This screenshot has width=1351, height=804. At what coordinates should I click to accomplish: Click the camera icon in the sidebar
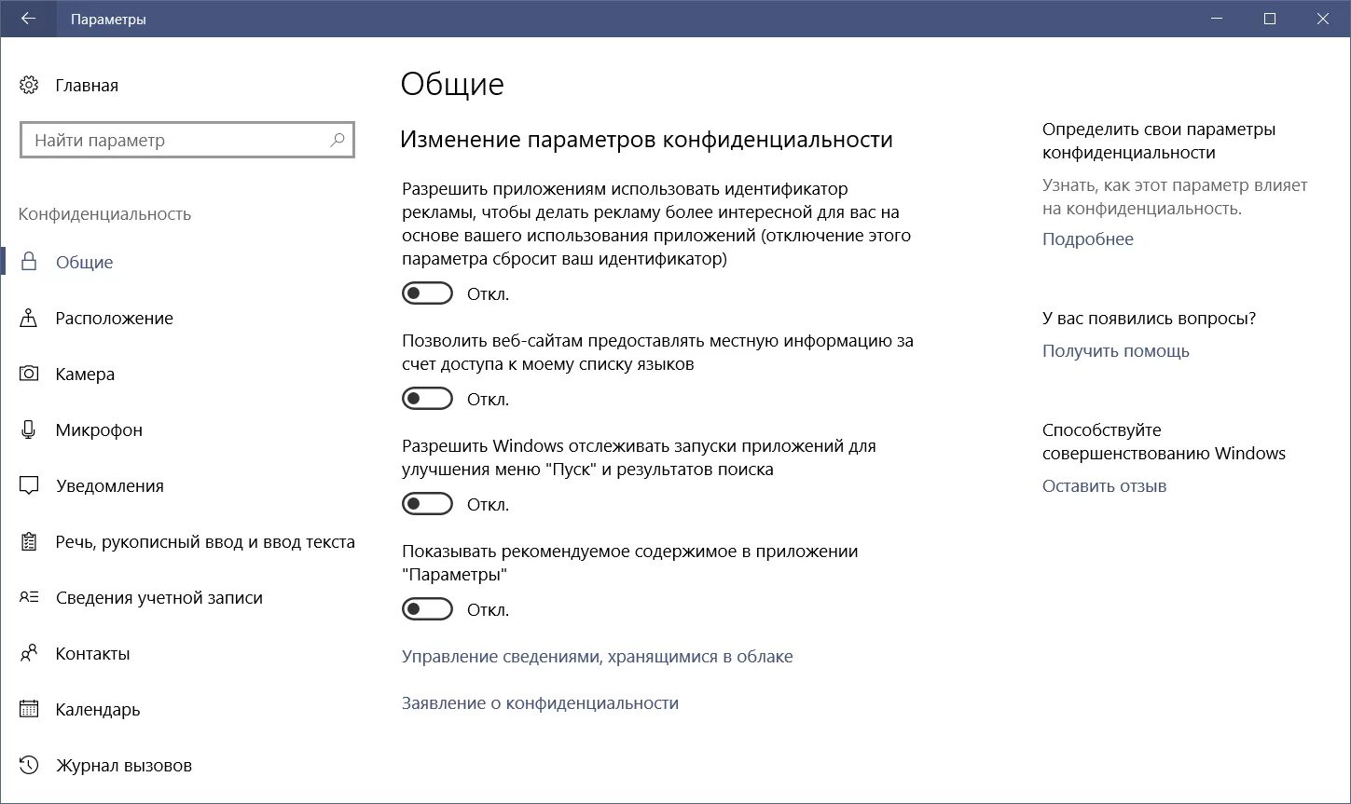tap(29, 374)
